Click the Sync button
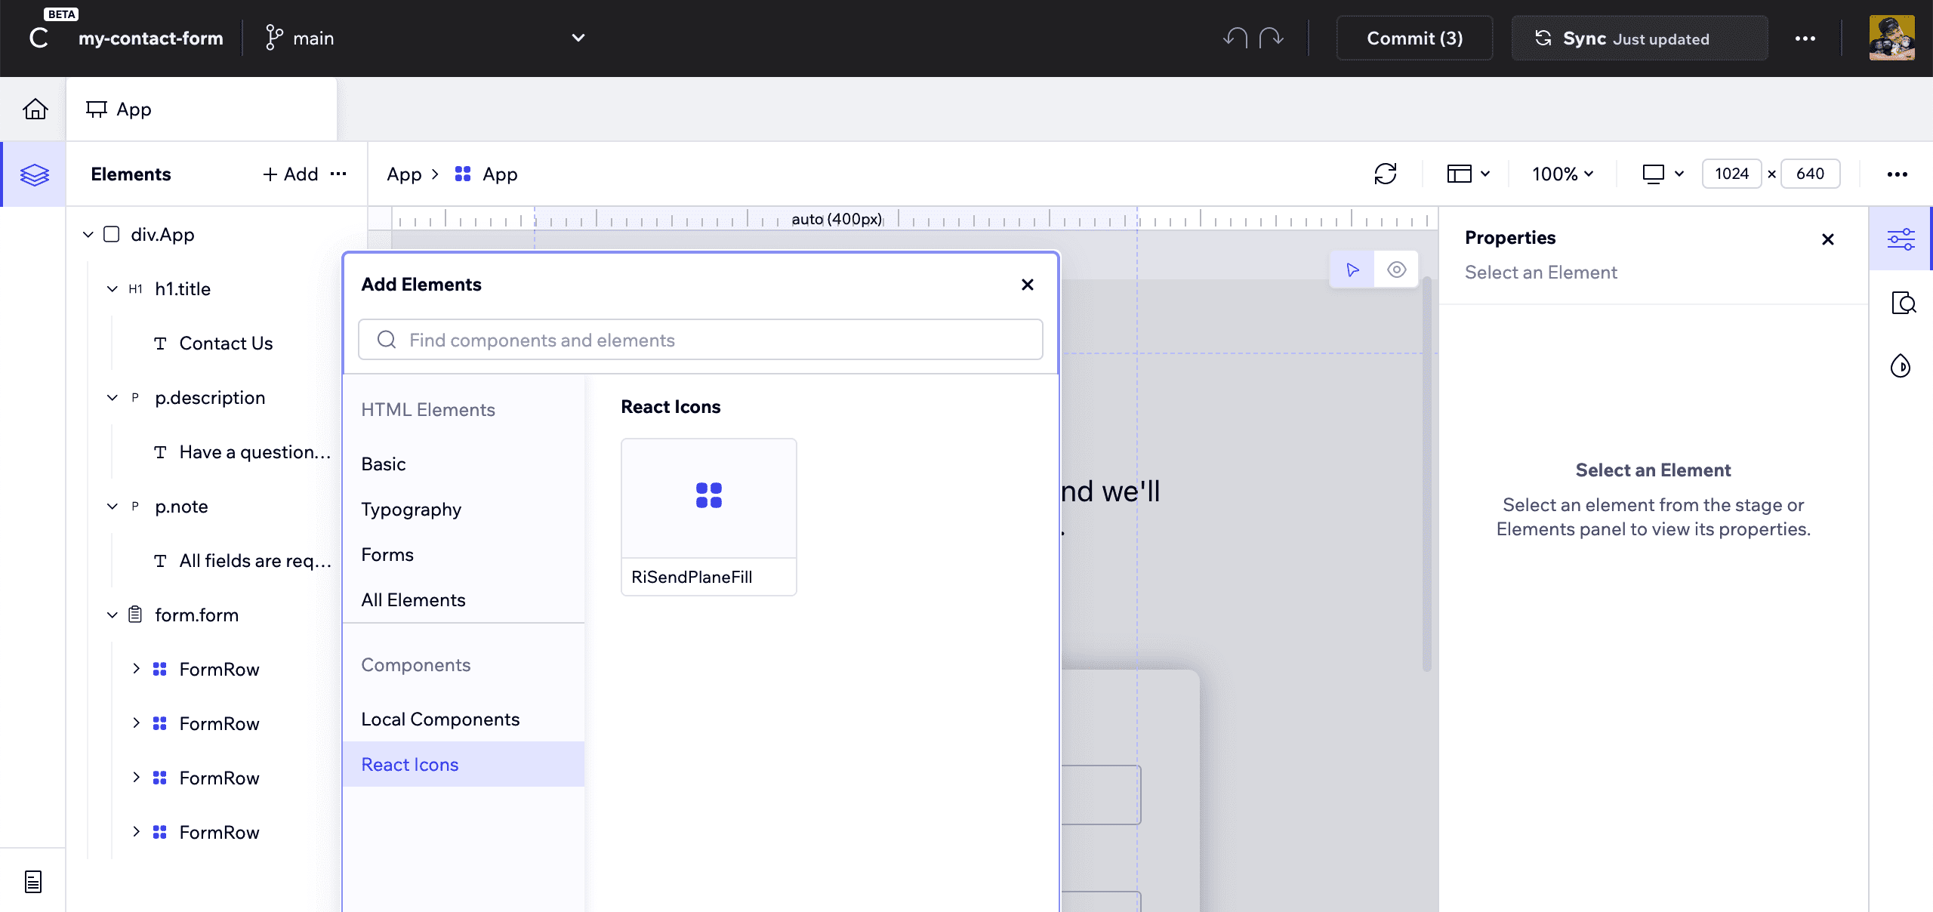 [x=1639, y=38]
